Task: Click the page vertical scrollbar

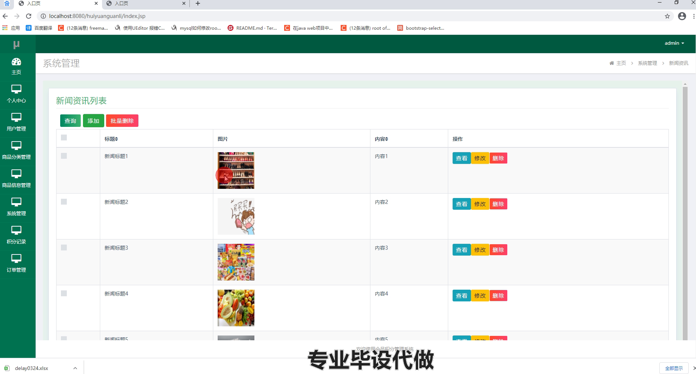Action: [x=685, y=213]
